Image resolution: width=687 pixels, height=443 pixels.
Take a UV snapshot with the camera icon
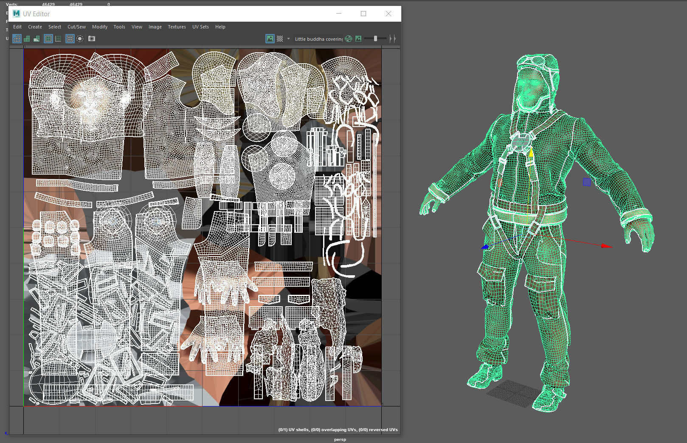click(91, 39)
